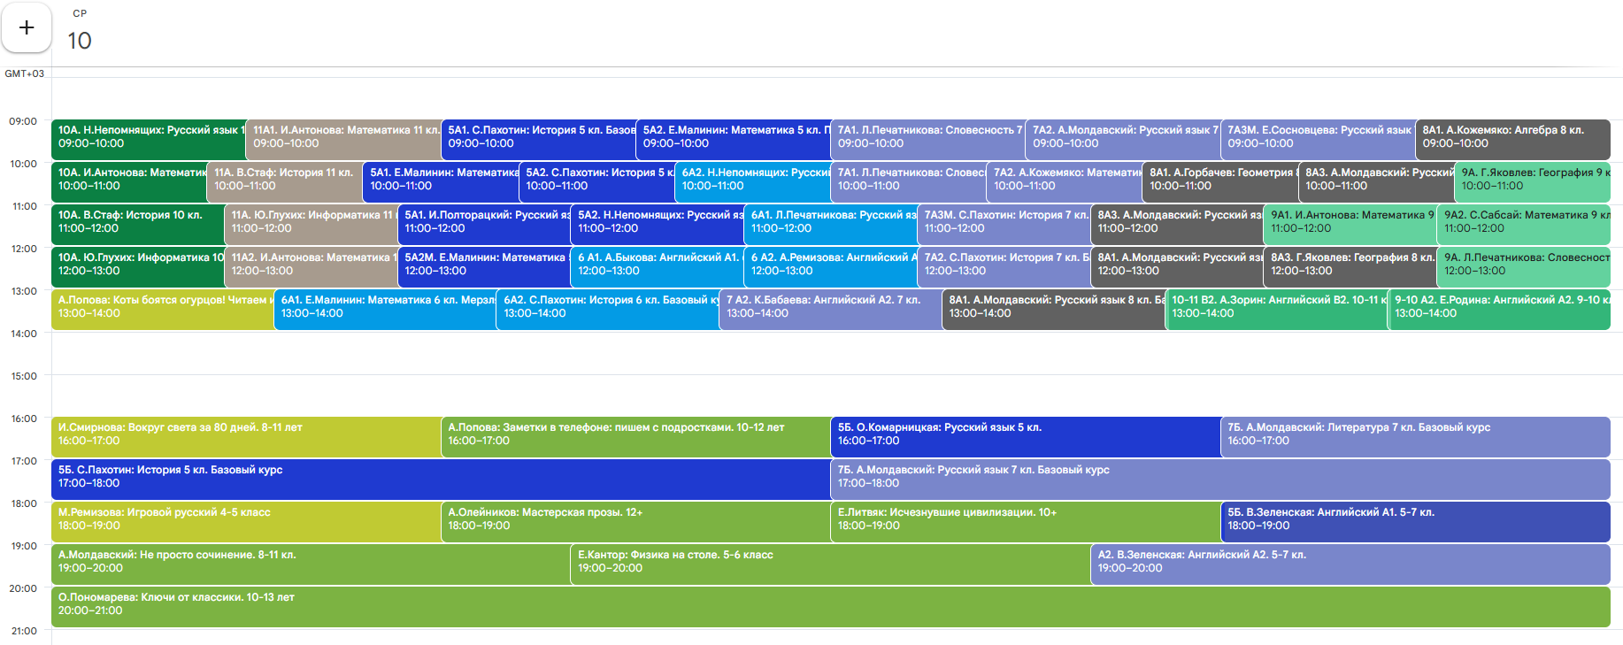Image resolution: width=1623 pixels, height=645 pixels.
Task: Click the 7 А2 Бабаева Английский A2 event
Action: pyautogui.click(x=829, y=307)
